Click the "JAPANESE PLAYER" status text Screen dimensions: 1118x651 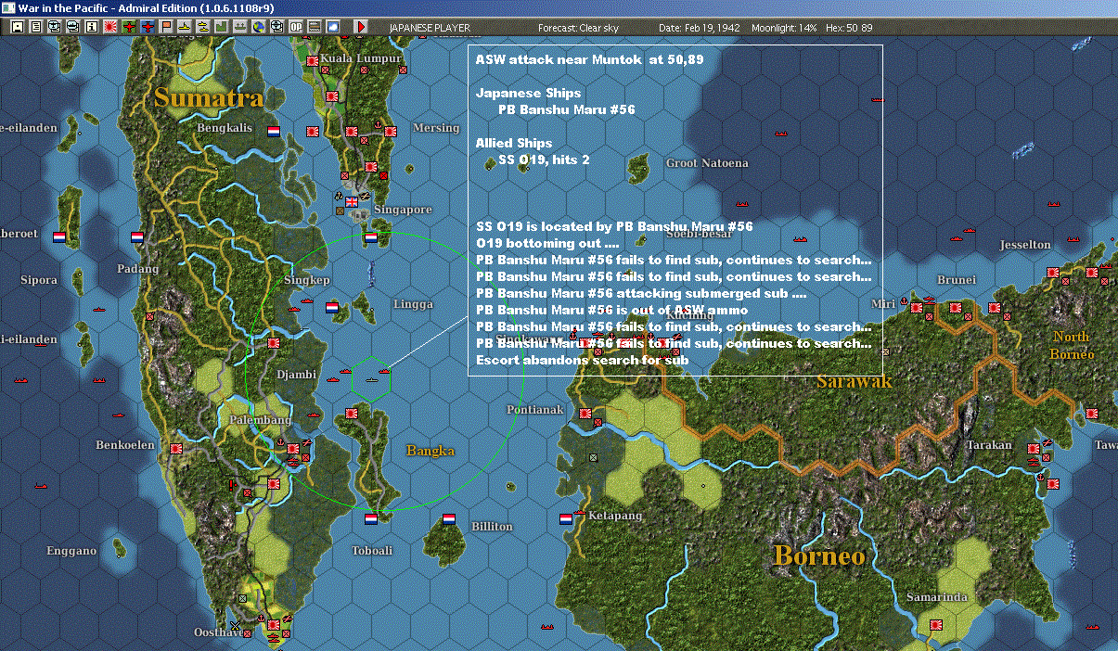429,28
